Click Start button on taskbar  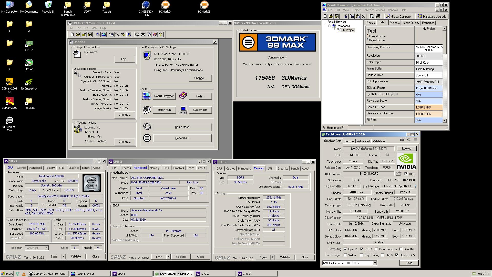(7, 274)
